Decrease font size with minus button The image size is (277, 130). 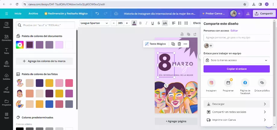coord(114,23)
